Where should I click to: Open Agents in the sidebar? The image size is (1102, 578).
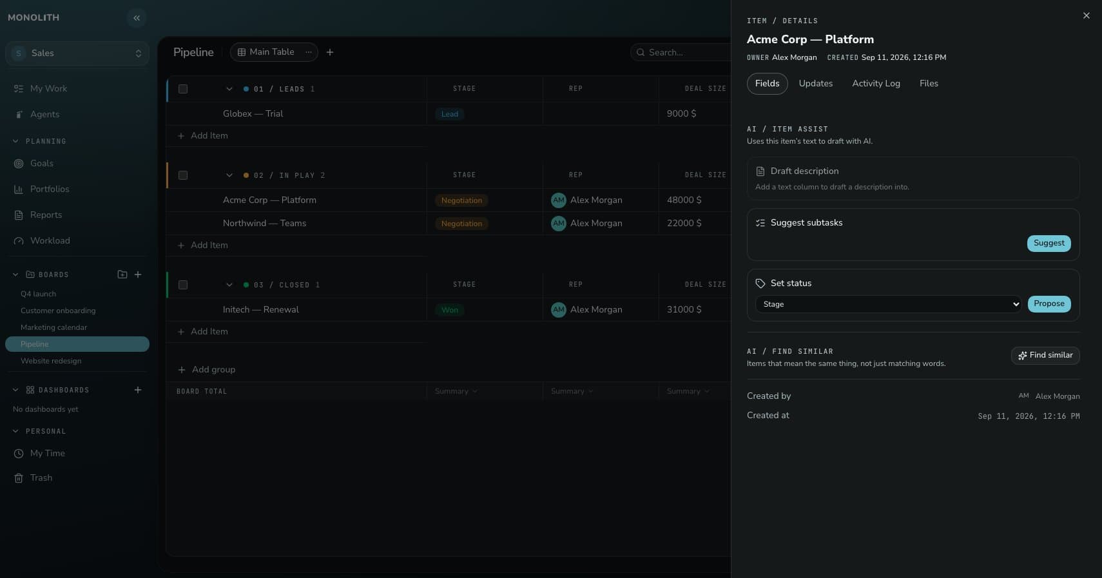click(x=77, y=114)
